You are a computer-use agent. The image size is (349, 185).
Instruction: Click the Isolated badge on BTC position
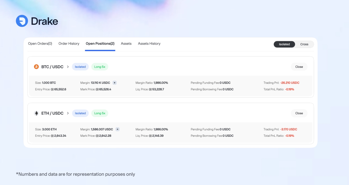coord(80,67)
